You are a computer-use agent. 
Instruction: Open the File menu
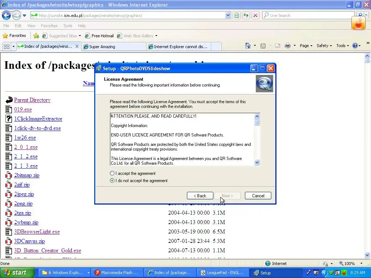pyautogui.click(x=6, y=26)
